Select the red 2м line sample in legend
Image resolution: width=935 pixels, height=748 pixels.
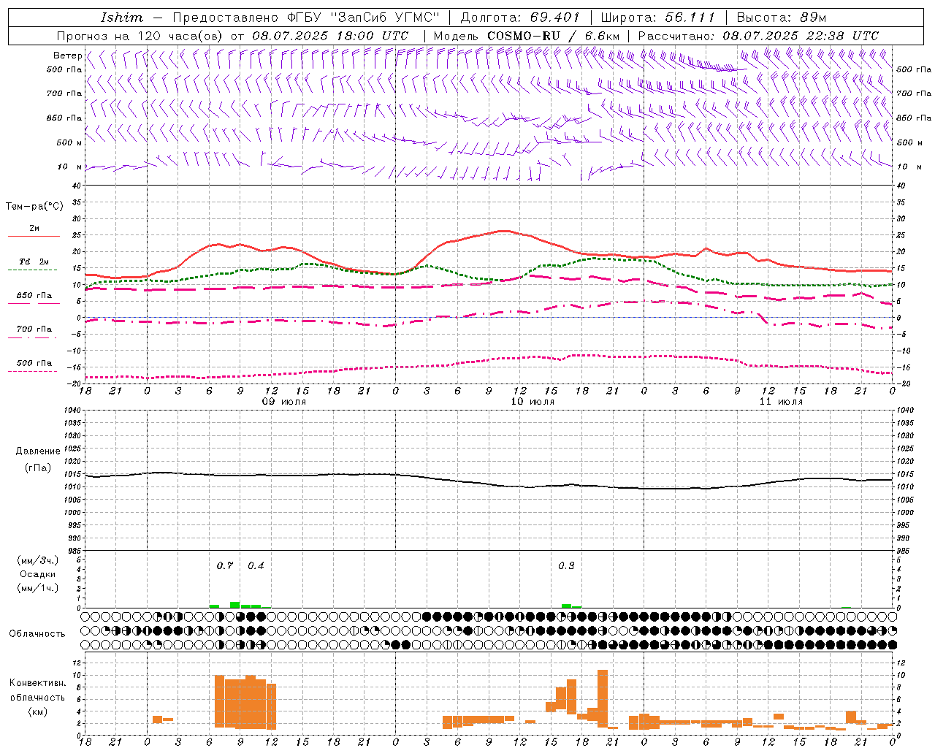pos(34,237)
